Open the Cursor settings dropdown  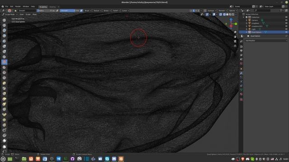[x=125, y=11]
